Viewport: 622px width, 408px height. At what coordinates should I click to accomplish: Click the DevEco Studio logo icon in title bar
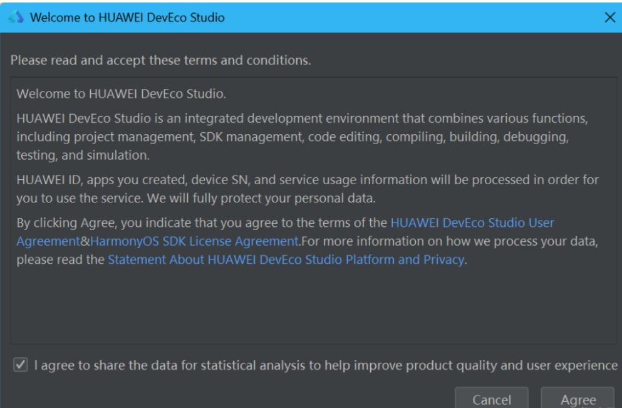tap(16, 17)
